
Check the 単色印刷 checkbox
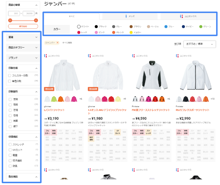(x=9, y=81)
